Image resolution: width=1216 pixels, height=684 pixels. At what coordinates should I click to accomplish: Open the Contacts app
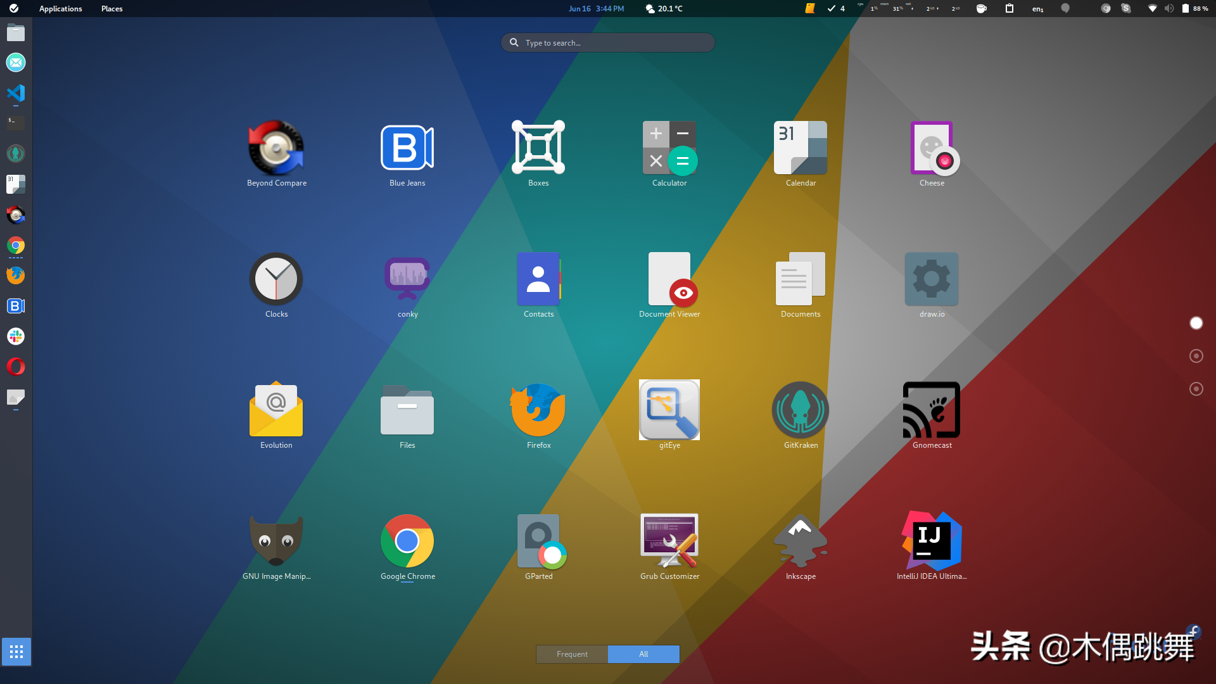[538, 285]
